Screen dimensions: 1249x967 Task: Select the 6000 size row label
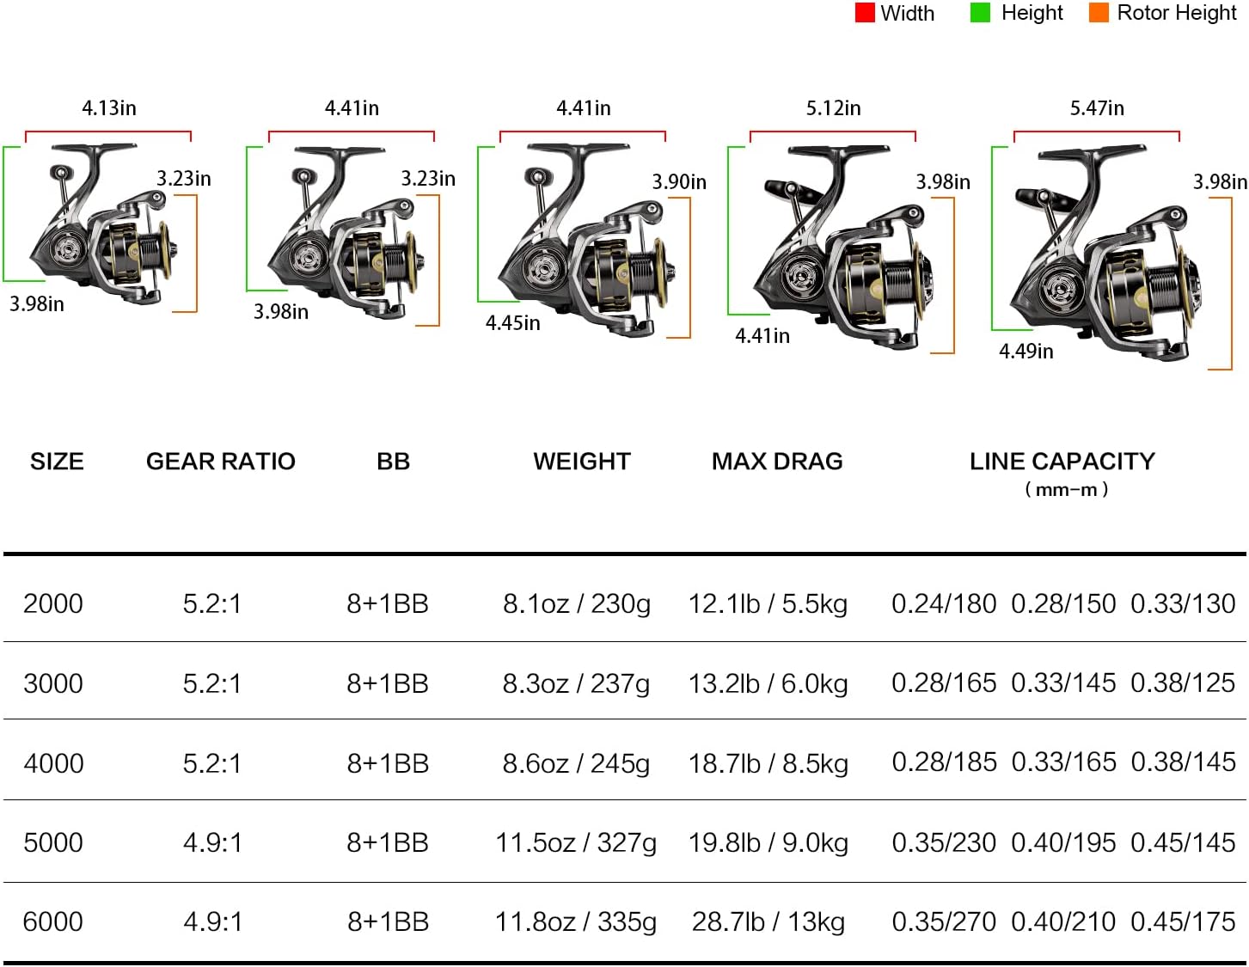pos(53,922)
